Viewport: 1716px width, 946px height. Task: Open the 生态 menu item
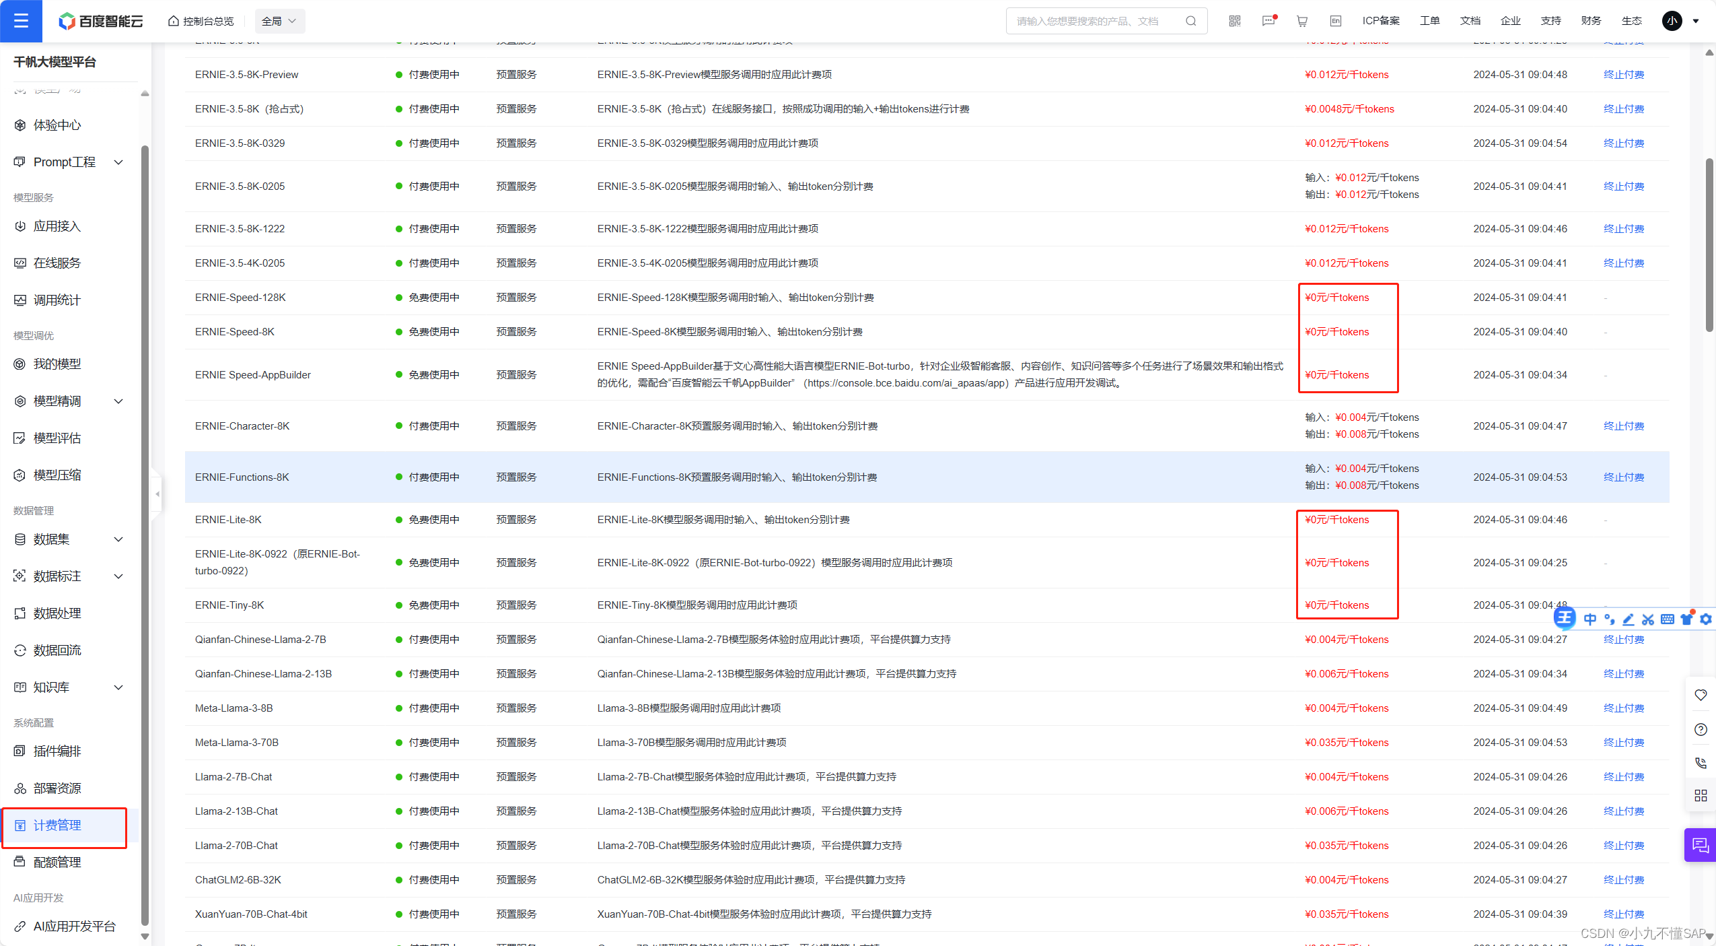pyautogui.click(x=1632, y=21)
